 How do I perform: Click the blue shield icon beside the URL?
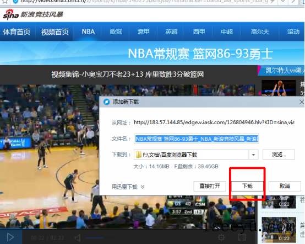point(15,2)
